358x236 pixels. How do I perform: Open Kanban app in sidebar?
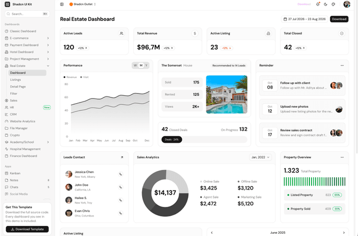click(27, 173)
